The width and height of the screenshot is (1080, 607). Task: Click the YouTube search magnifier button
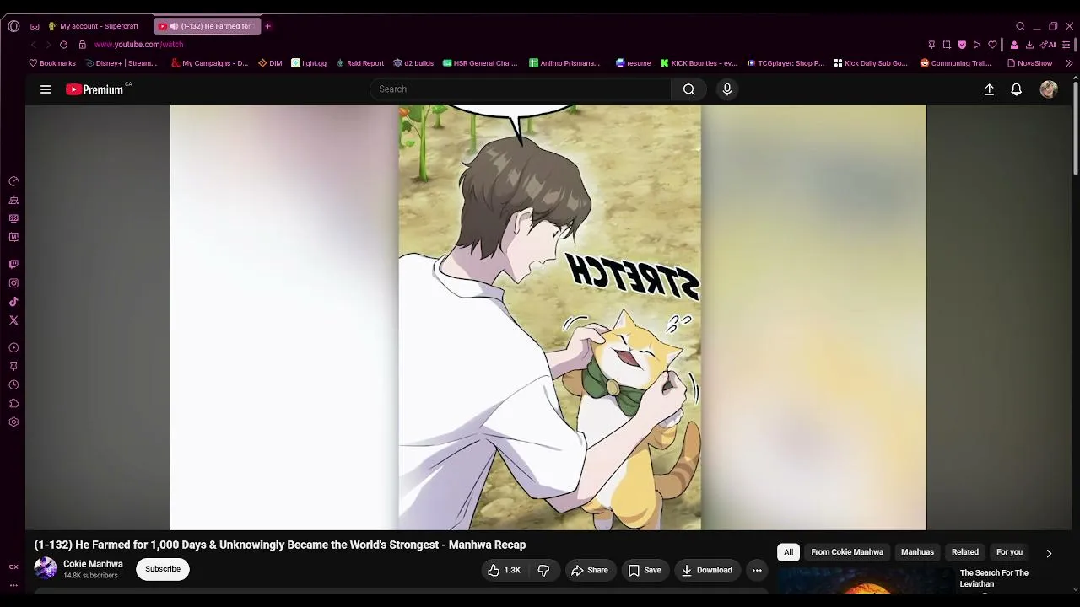click(689, 89)
